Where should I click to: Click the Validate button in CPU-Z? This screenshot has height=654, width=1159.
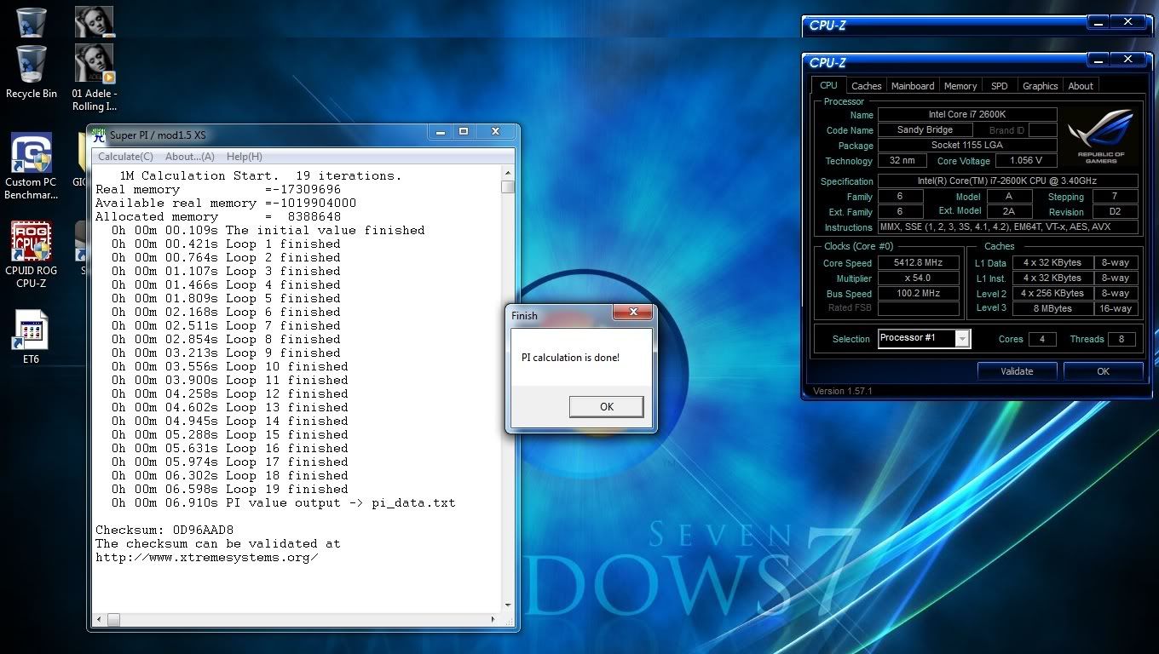point(1017,371)
